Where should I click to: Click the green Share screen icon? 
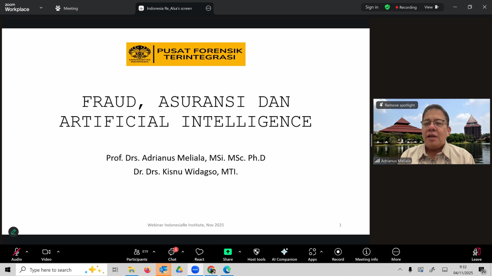tap(228, 252)
